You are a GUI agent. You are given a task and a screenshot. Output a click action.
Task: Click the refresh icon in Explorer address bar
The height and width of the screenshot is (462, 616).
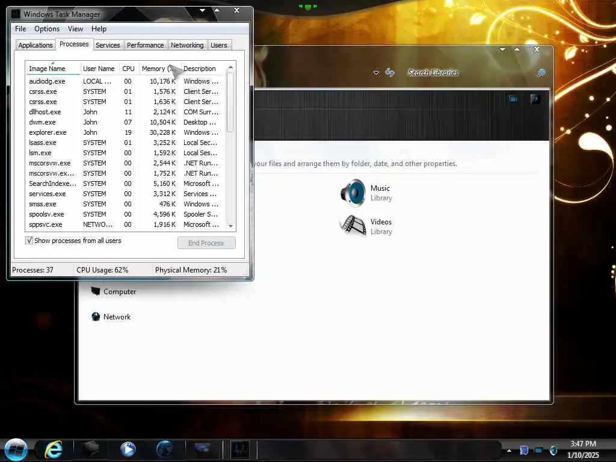click(x=390, y=72)
